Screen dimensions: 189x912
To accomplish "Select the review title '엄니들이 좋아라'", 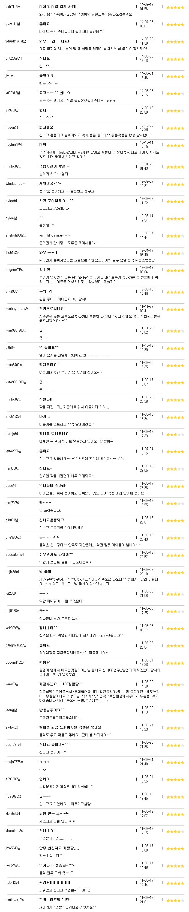I will click(52, 485).
